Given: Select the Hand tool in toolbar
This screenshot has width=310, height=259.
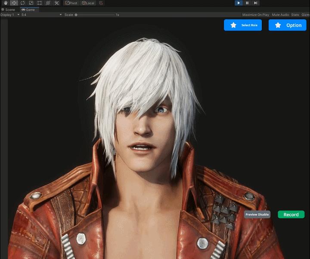Looking at the screenshot, I should click(x=5, y=3).
